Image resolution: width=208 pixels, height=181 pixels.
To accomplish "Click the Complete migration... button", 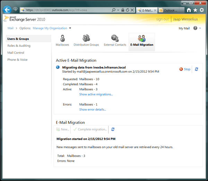I will (90, 129).
